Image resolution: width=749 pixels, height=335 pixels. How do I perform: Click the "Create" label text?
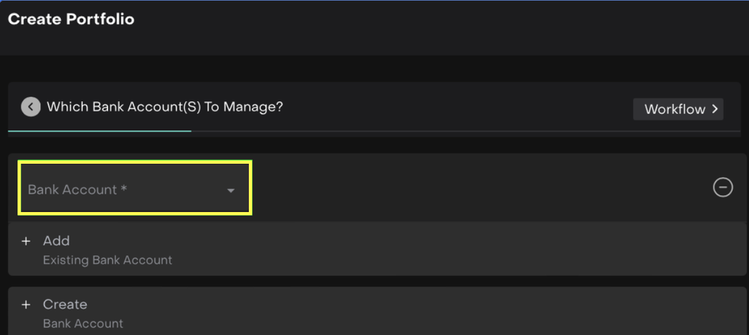[65, 304]
